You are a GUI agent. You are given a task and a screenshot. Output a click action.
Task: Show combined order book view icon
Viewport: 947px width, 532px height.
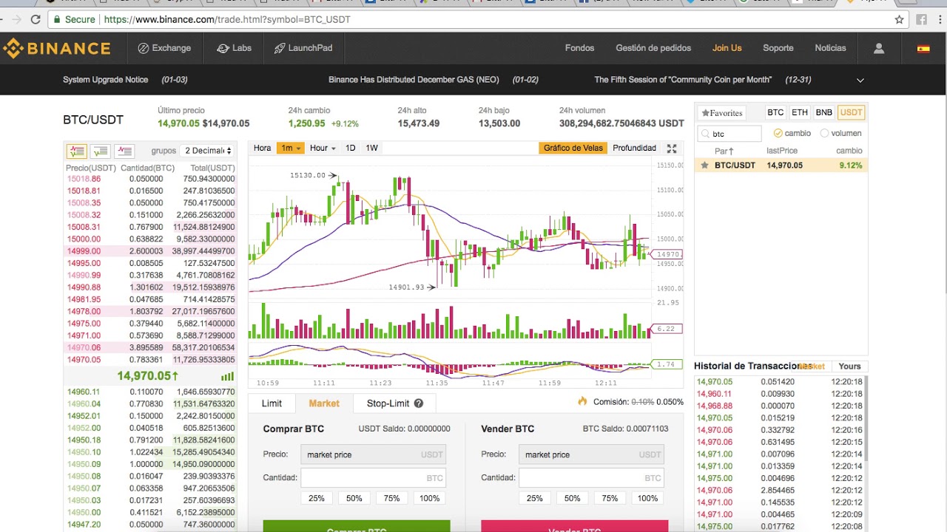pyautogui.click(x=77, y=151)
